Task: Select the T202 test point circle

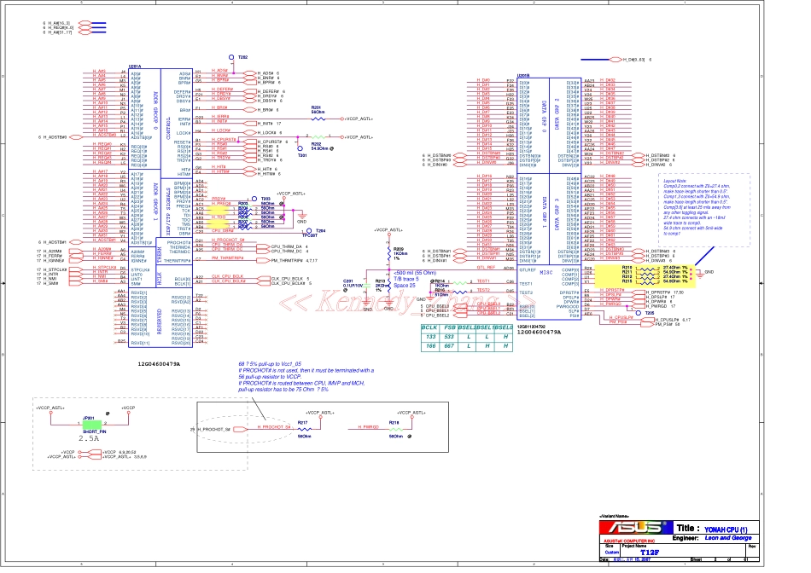Action: pyautogui.click(x=230, y=57)
